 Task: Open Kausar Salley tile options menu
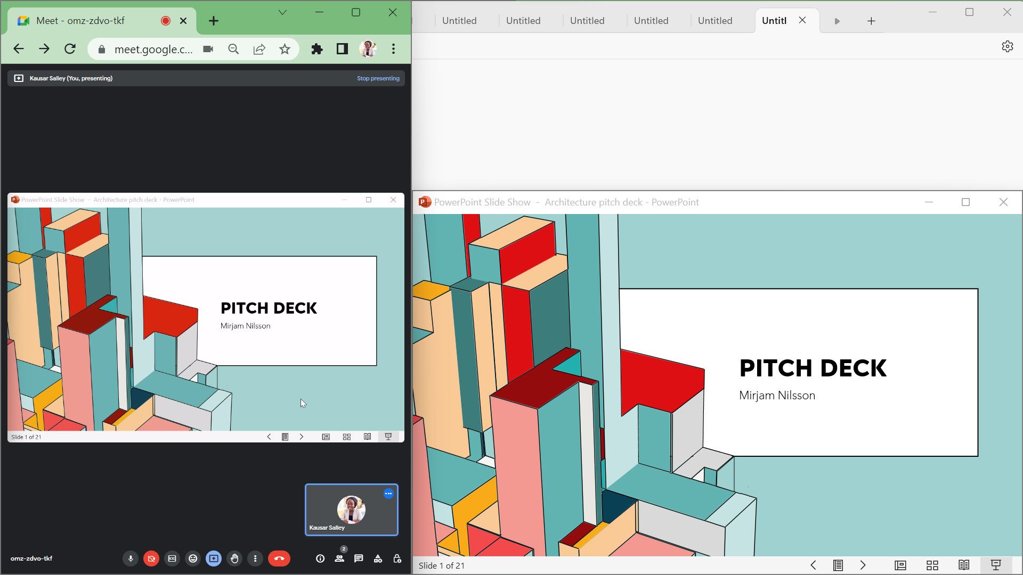388,494
